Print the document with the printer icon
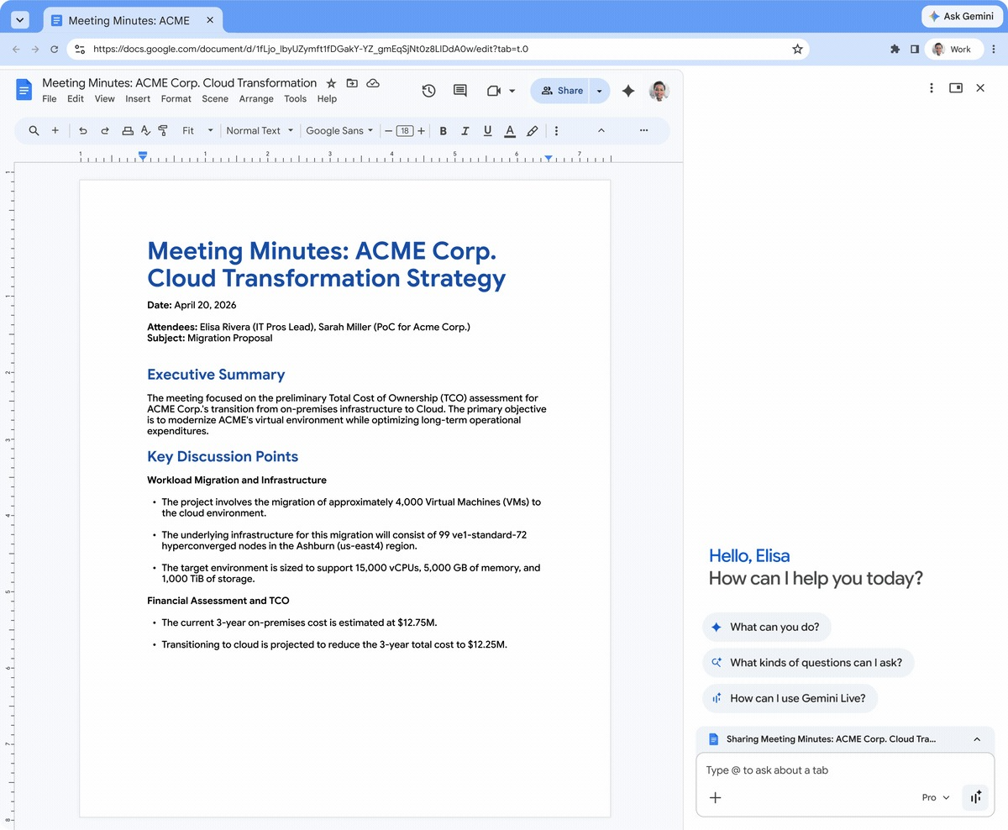 128,131
